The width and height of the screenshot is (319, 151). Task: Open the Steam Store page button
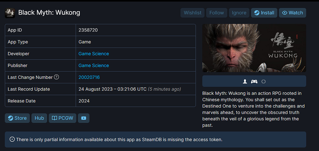[x=17, y=118]
